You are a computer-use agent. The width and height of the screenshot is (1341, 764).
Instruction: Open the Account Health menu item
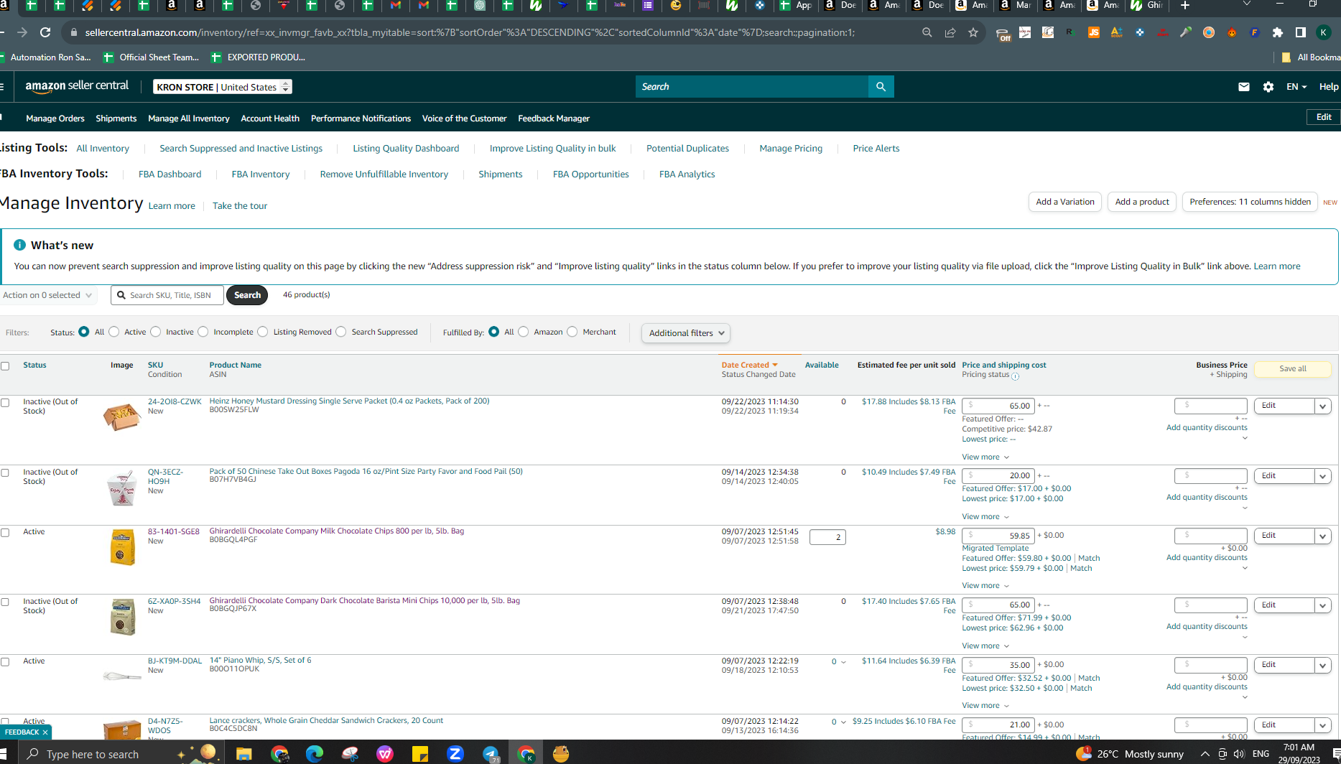[x=270, y=118]
